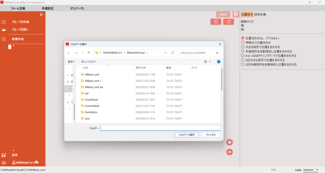Expand the highlighted navigation tree node
The width and height of the screenshot is (325, 173).
point(70,89)
